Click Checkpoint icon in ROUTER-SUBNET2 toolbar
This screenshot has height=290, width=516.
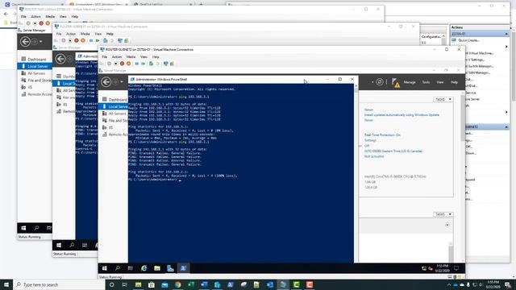[151, 64]
